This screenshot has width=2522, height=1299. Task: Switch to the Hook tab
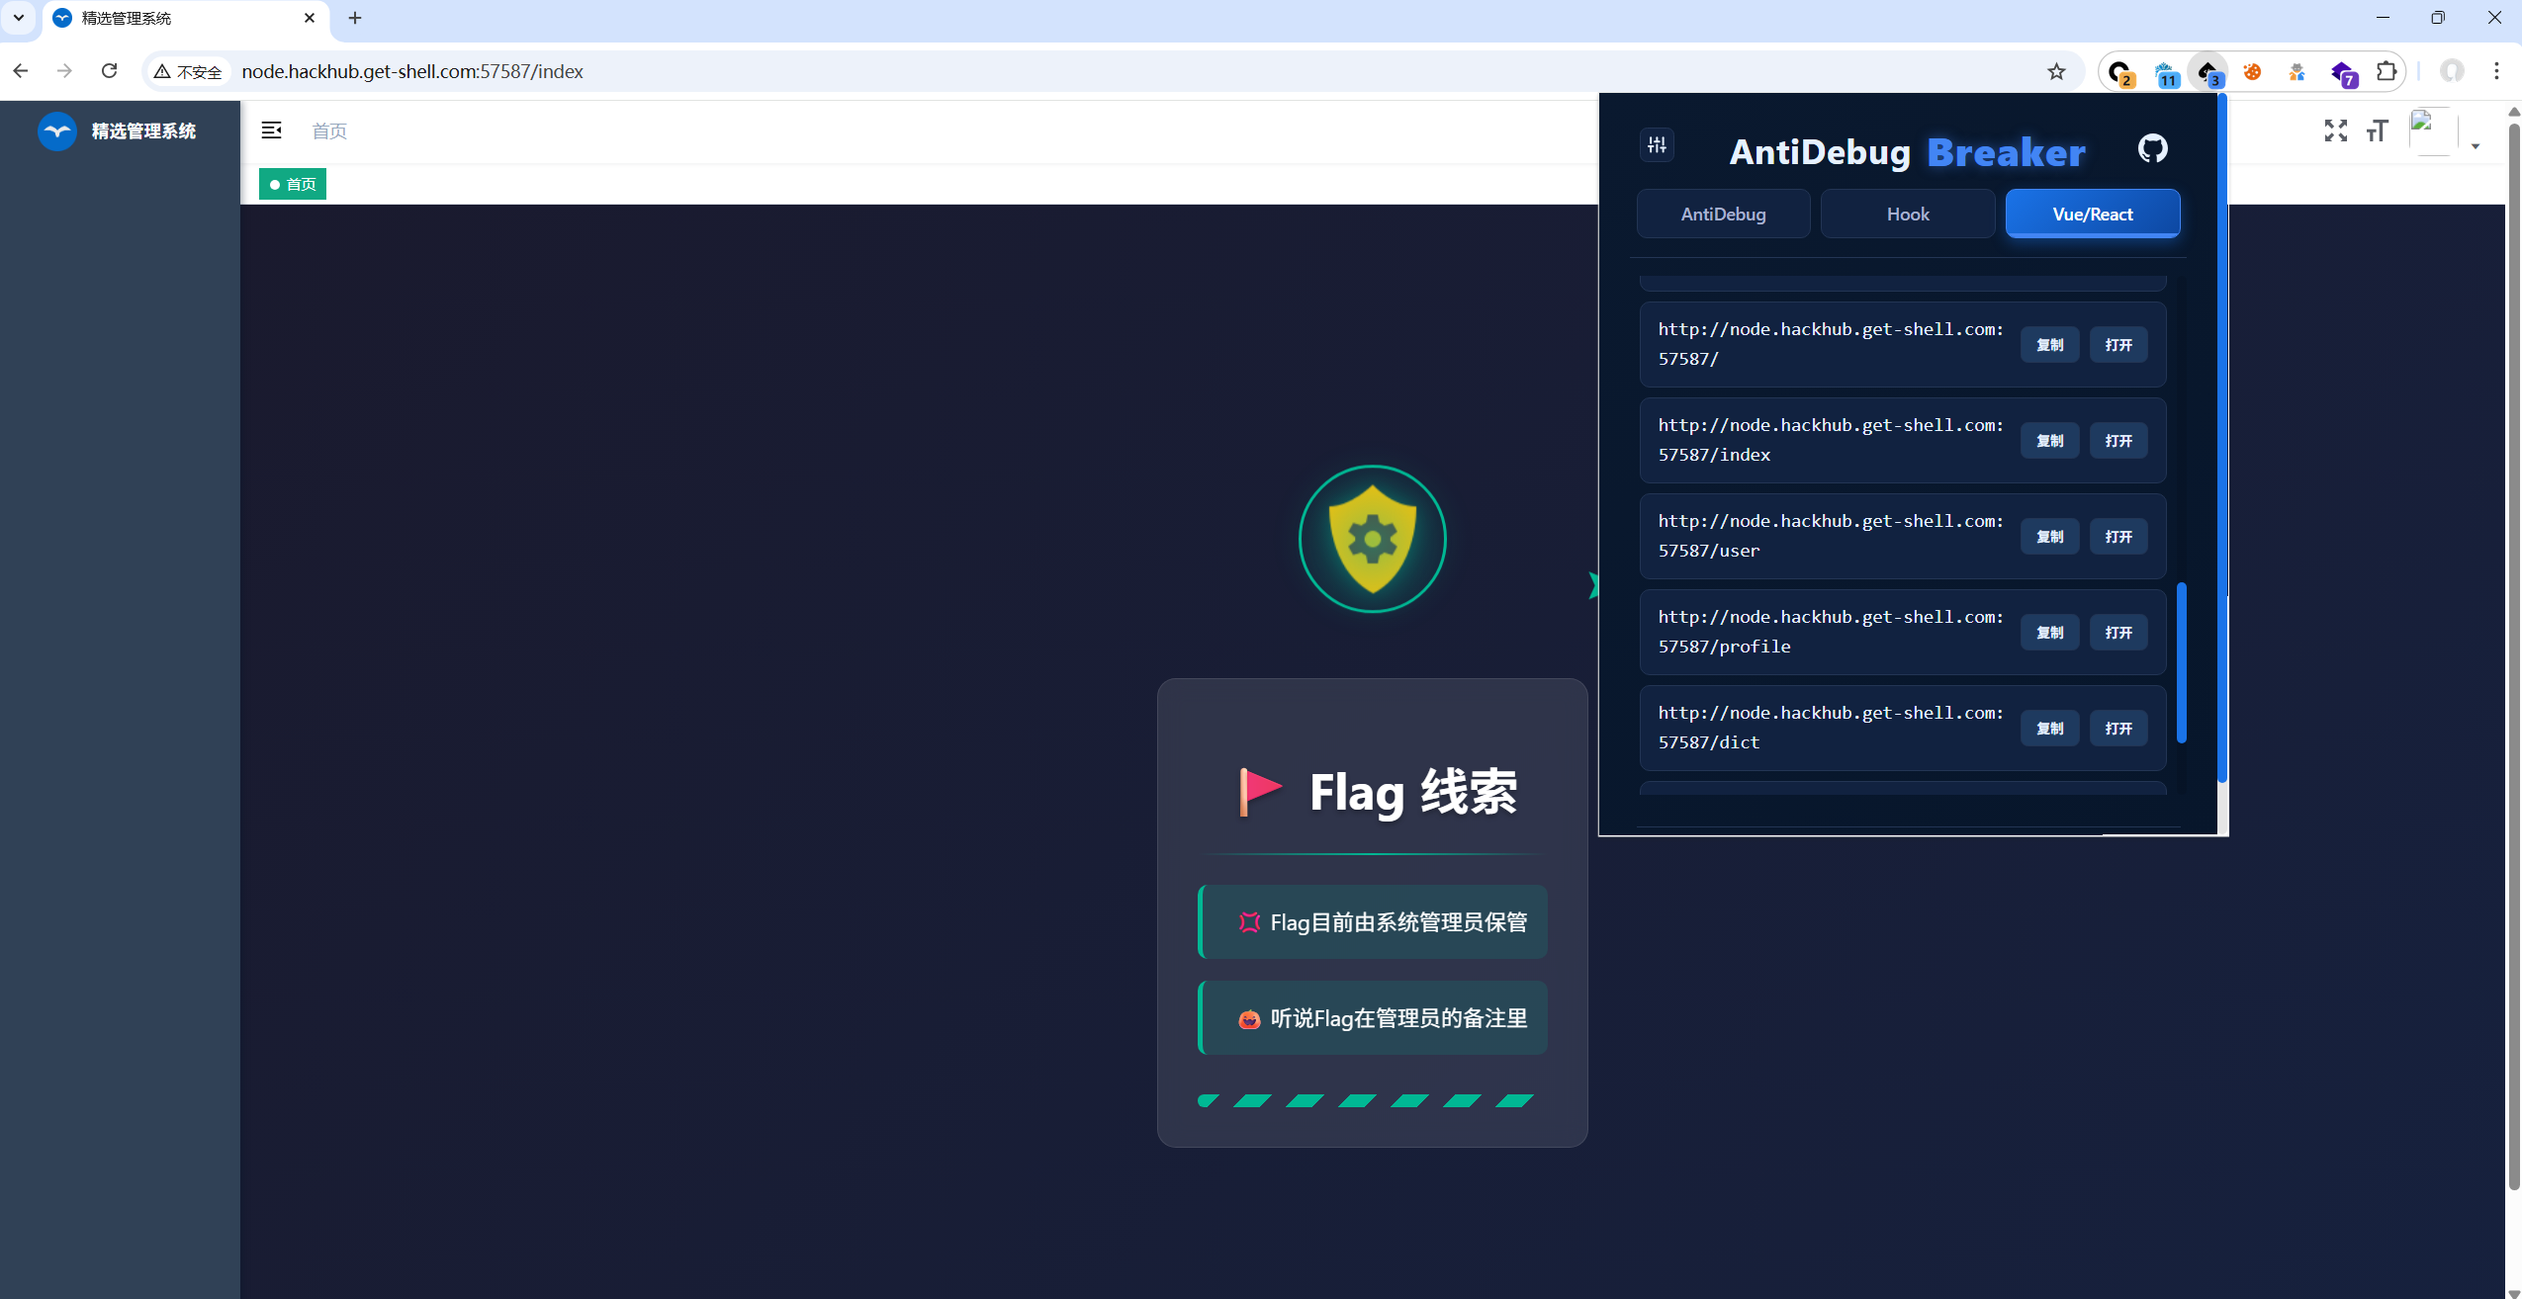1907,214
